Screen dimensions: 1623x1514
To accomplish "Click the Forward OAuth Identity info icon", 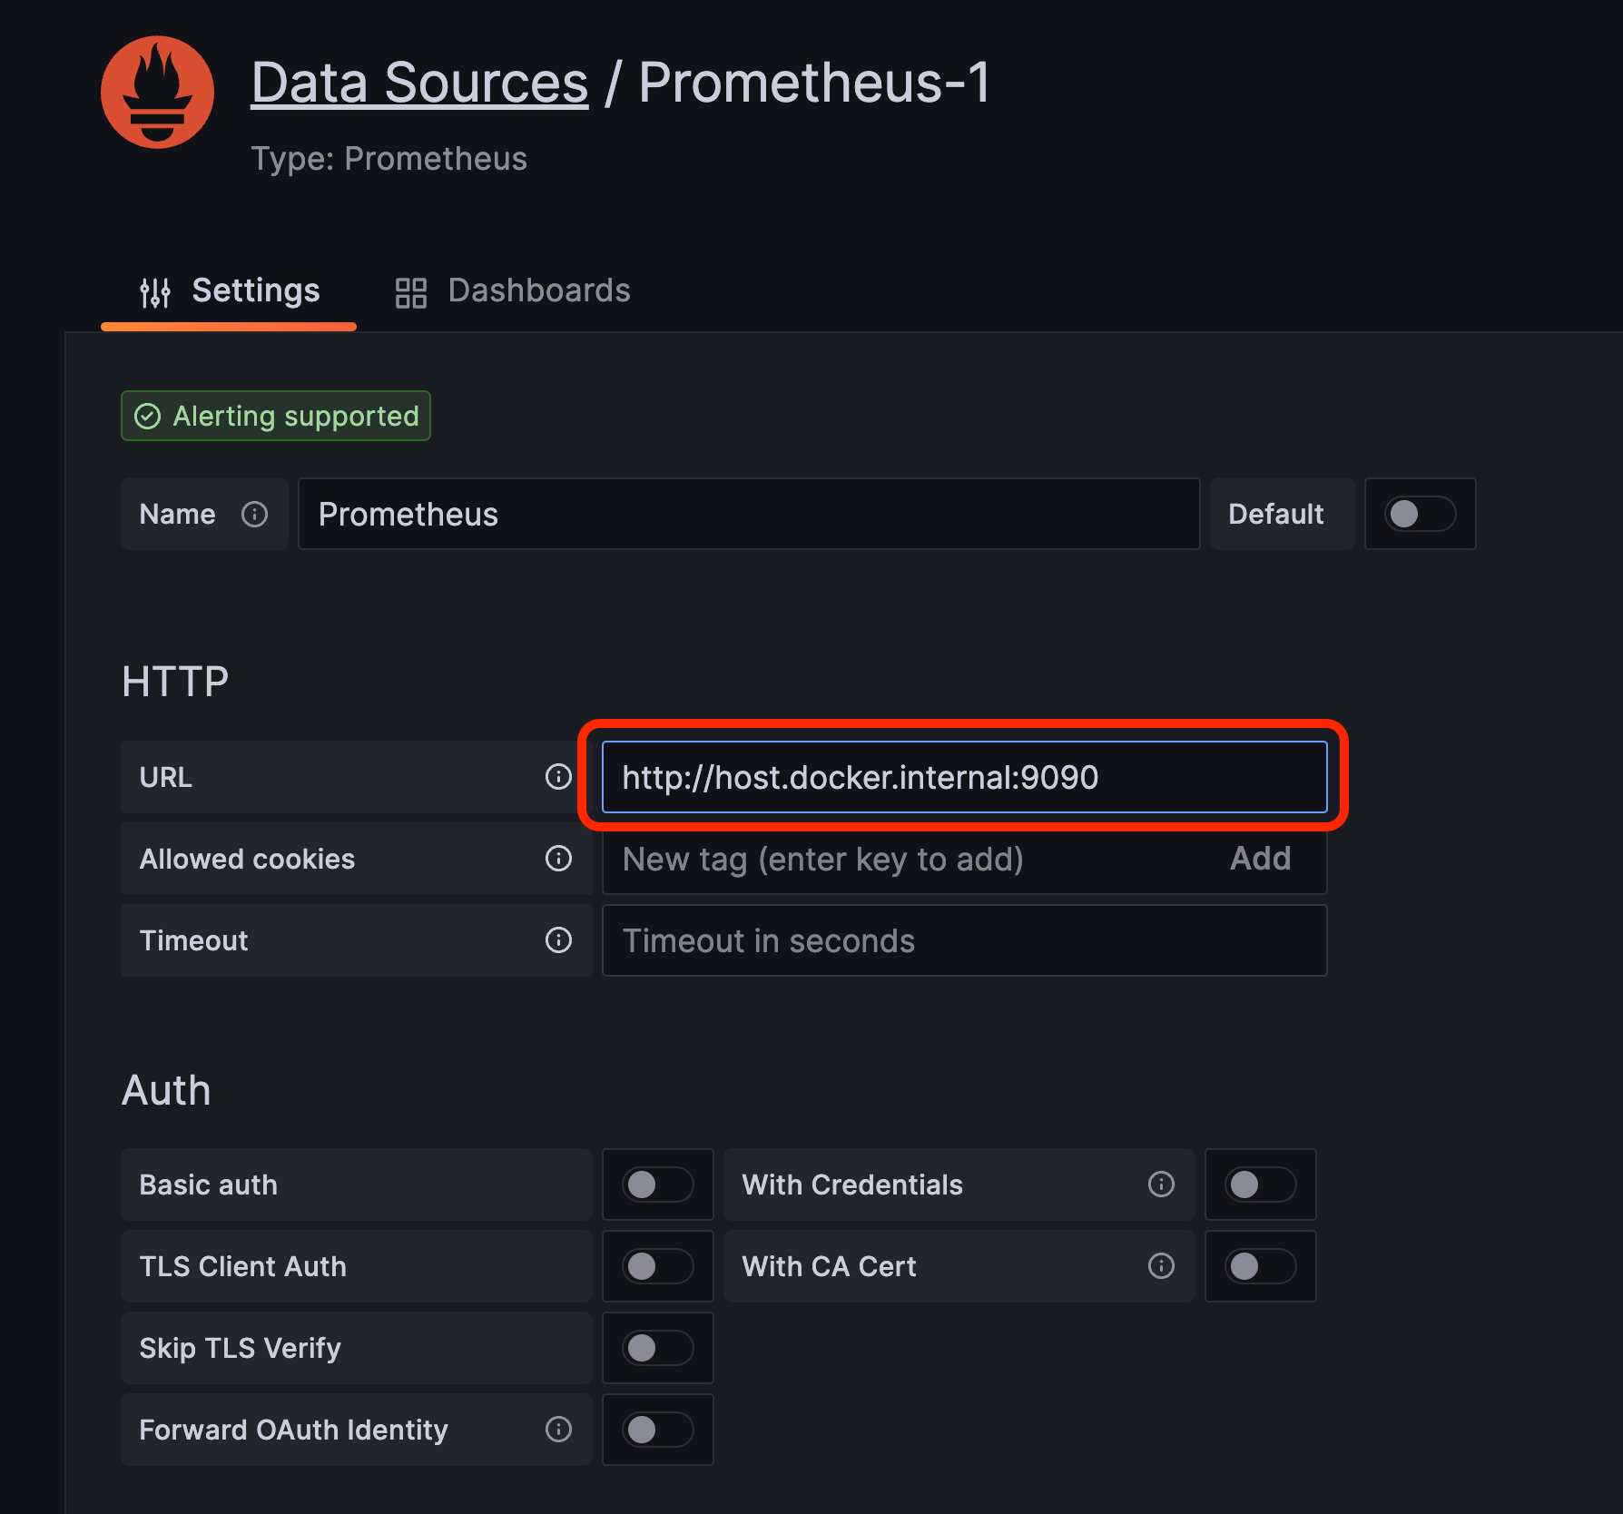I will pyautogui.click(x=558, y=1430).
